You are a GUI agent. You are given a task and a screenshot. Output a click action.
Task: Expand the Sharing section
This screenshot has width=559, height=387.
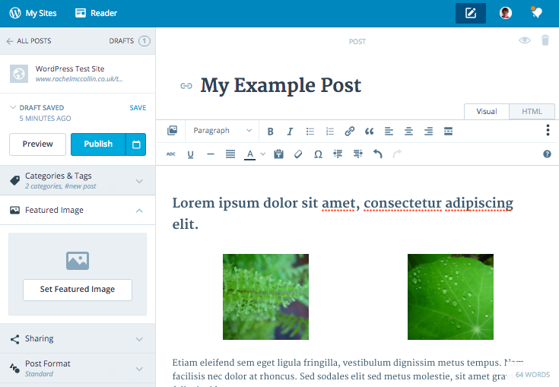(78, 338)
